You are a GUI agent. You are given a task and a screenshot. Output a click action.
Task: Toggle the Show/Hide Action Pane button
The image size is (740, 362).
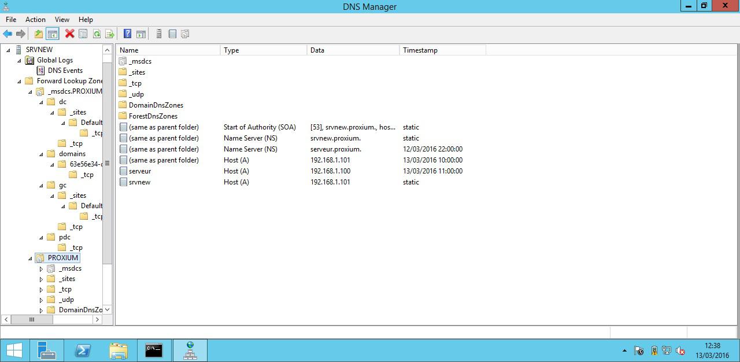tap(140, 34)
